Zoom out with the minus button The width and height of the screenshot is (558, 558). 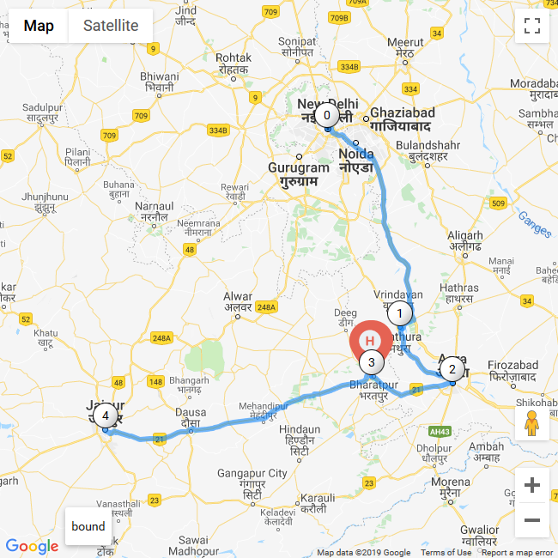coord(532,520)
